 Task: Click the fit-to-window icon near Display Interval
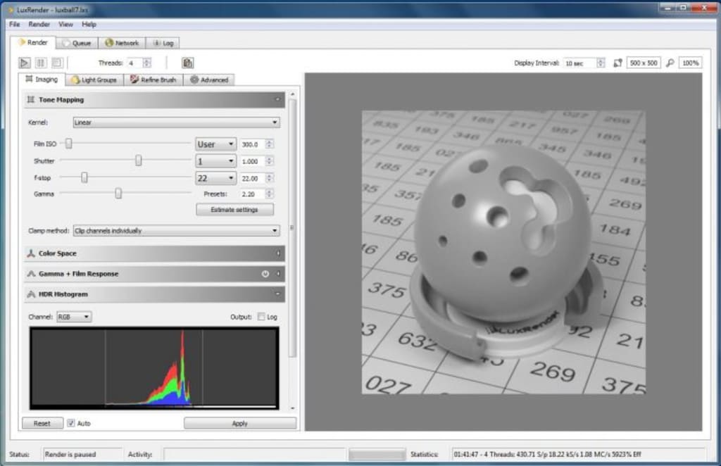tap(617, 63)
